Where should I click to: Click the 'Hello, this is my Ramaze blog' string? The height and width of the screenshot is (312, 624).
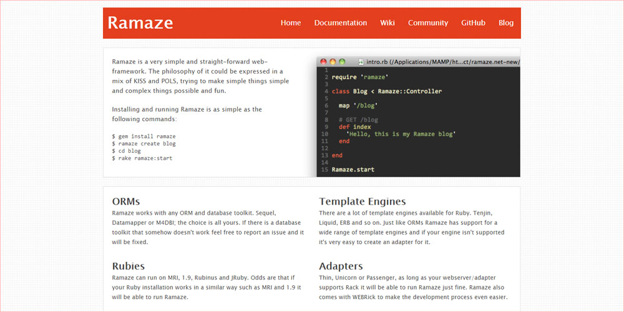pos(401,134)
